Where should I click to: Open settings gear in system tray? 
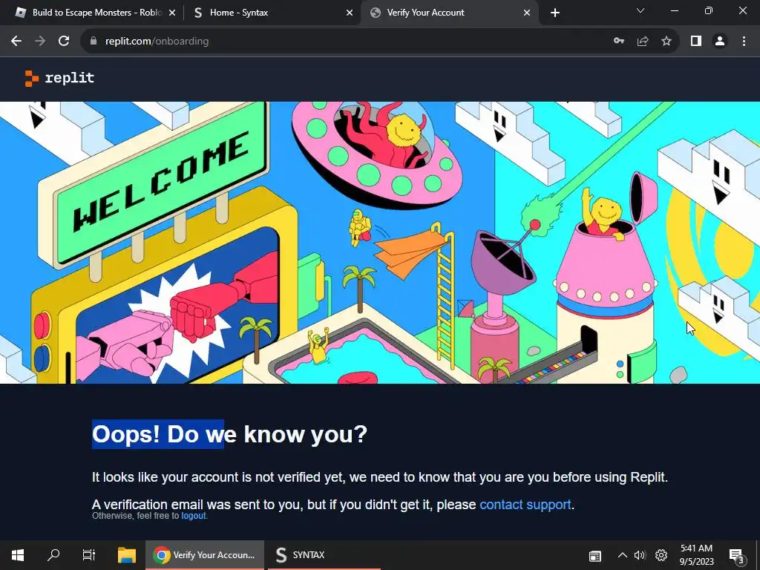pyautogui.click(x=661, y=555)
